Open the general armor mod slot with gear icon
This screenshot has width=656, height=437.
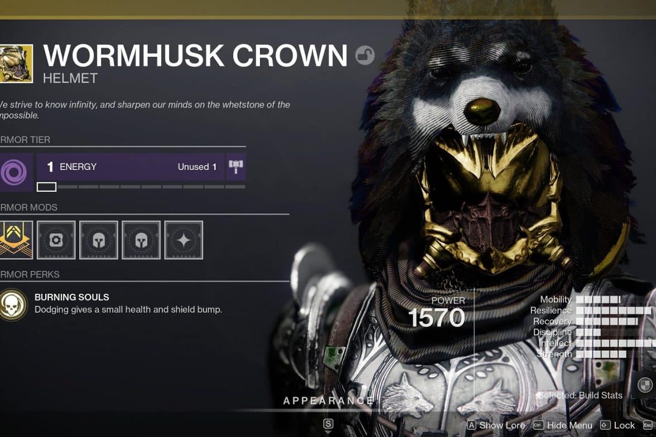point(56,240)
